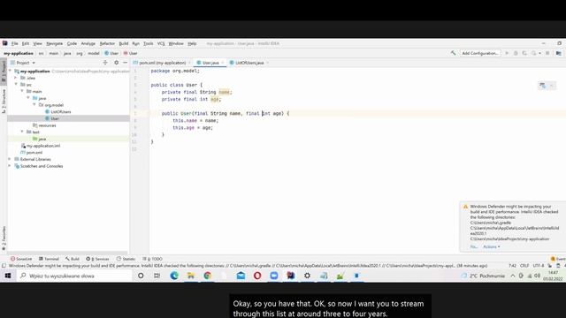Click the Windows search box on taskbar
This screenshot has height=318, width=566.
pos(74,276)
